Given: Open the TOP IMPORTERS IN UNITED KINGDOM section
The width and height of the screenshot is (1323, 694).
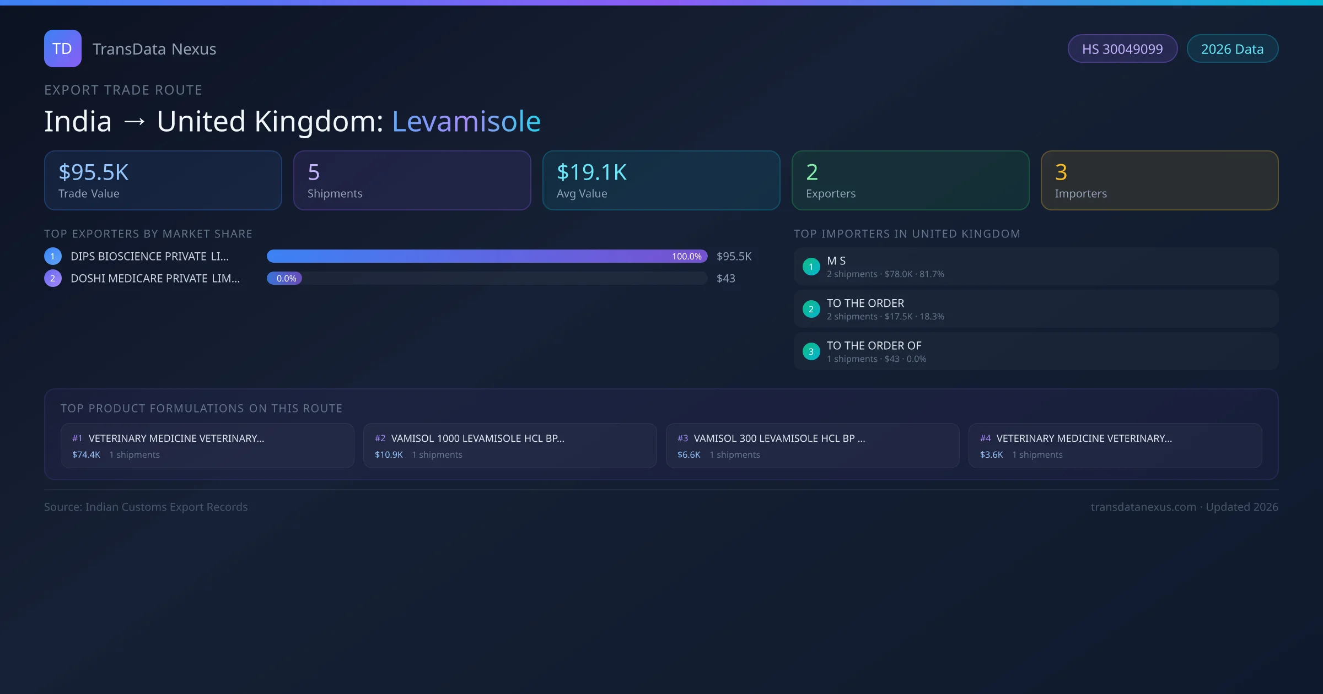Looking at the screenshot, I should pyautogui.click(x=907, y=234).
